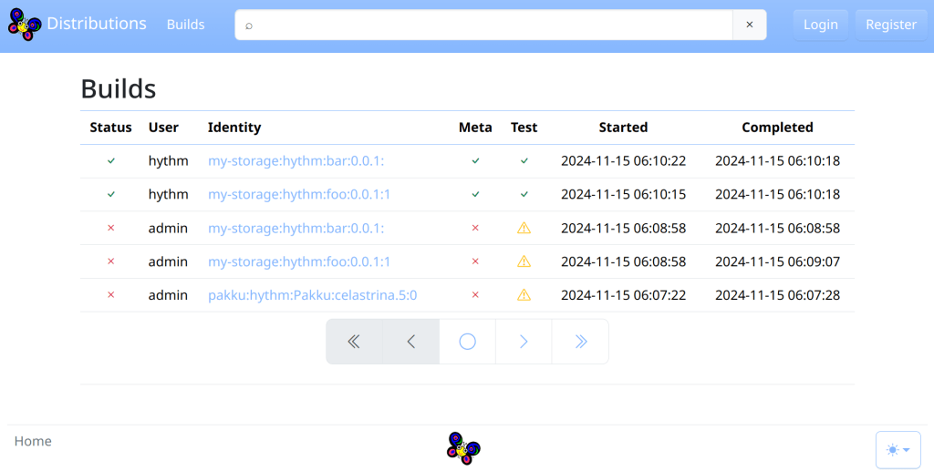Open admin's my-storage:hythm:foo:0.0.1:1 build
Viewport: 934px width, 471px height.
[299, 261]
